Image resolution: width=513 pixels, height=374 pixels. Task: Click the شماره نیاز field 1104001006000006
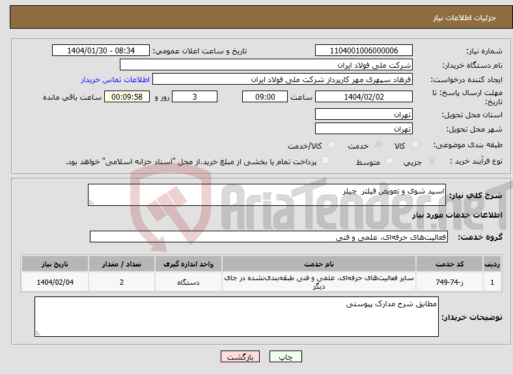click(364, 50)
